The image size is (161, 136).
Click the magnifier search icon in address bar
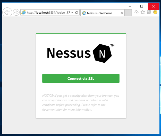[x=68, y=13]
